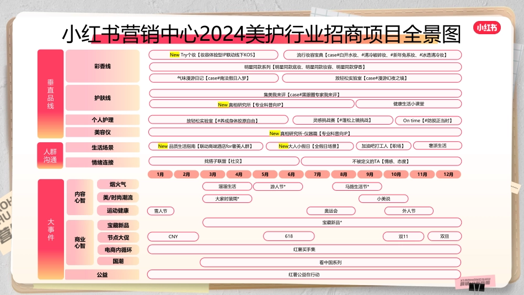Click the 运动健康 label
The height and width of the screenshot is (295, 524).
pyautogui.click(x=118, y=211)
